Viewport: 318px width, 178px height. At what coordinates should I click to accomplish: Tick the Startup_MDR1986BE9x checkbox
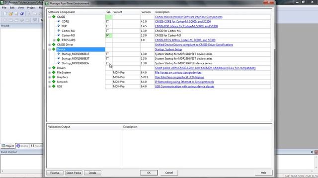tap(107, 63)
